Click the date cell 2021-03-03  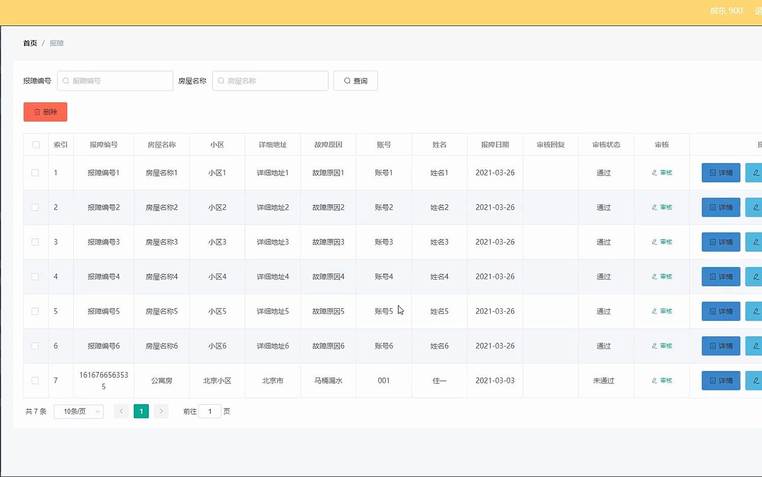click(x=495, y=380)
